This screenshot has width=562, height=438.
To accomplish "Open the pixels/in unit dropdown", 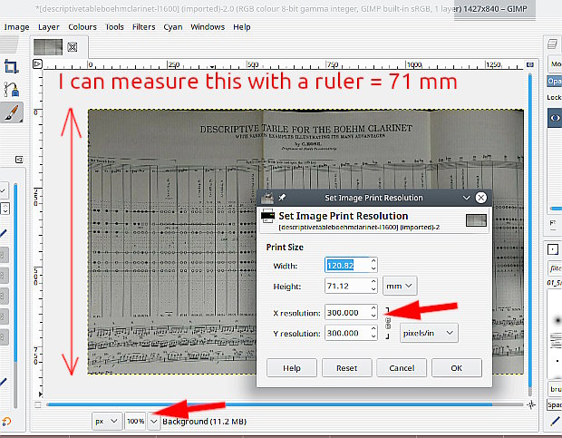I will tap(429, 333).
